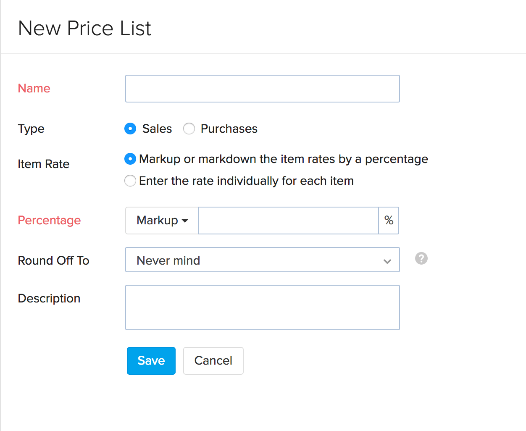This screenshot has width=526, height=431.
Task: Click the Item Rate label
Action: point(43,164)
